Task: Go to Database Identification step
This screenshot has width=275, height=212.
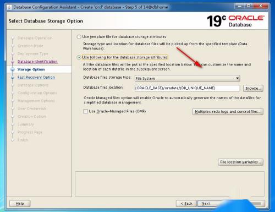Action: click(x=37, y=62)
